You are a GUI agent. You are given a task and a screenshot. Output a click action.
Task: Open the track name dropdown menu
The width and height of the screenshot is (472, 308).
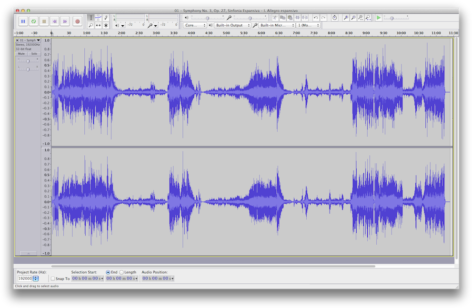38,40
